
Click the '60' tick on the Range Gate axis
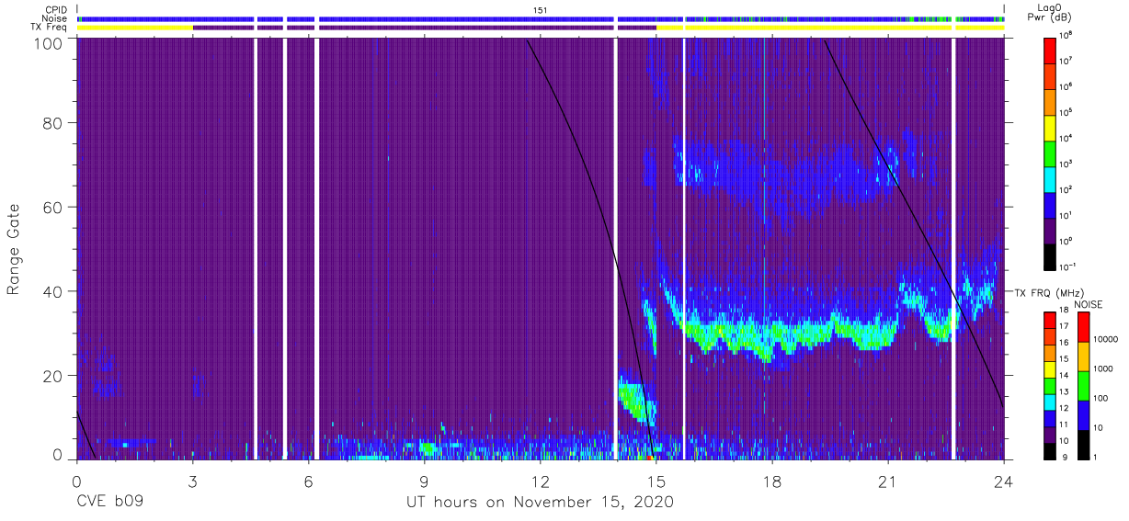tap(53, 207)
